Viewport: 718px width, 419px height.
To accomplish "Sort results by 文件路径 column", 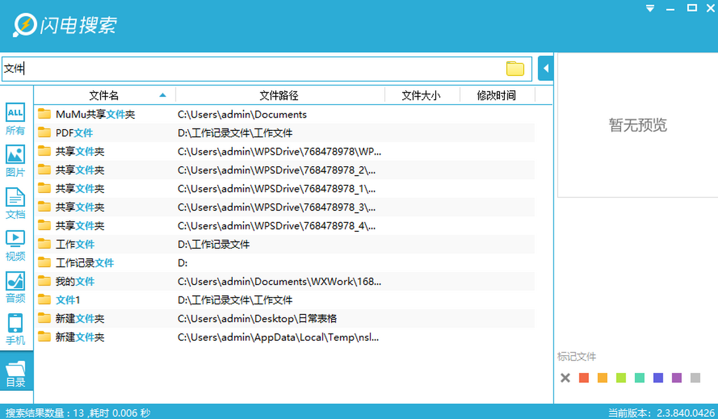I will click(x=279, y=95).
